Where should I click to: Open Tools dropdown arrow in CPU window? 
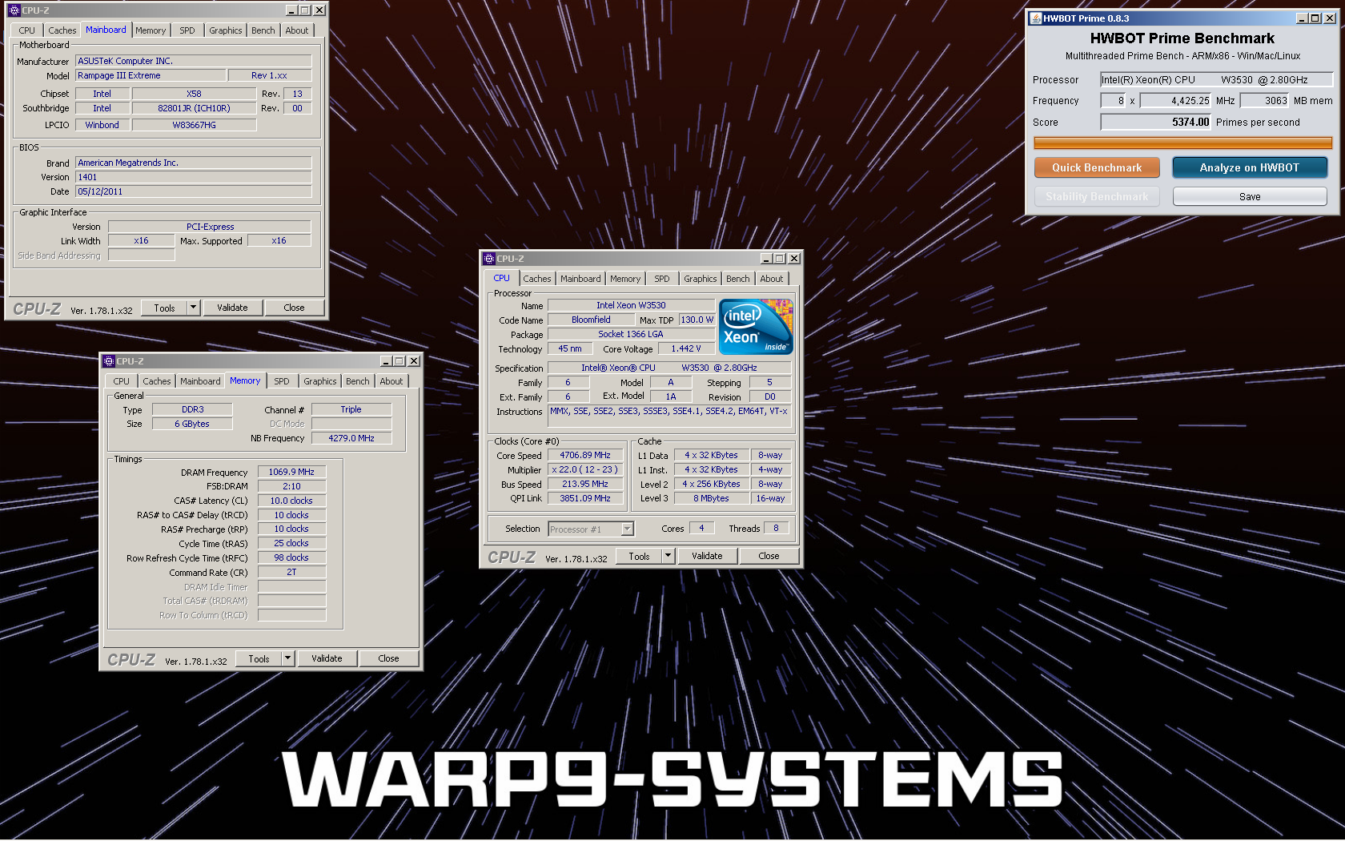coord(668,556)
